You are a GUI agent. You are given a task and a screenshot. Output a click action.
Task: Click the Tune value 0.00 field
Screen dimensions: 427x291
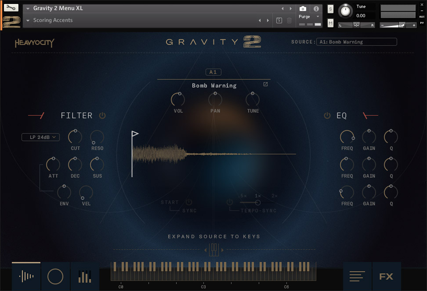365,16
